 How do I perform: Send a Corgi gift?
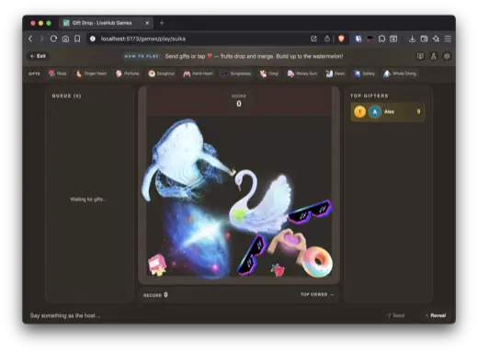pos(269,74)
